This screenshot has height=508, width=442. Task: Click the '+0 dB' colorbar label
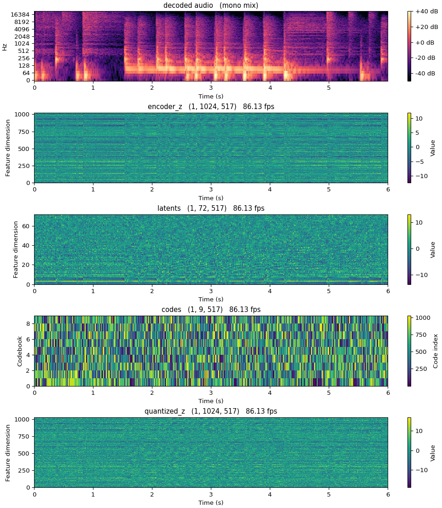tap(425, 42)
